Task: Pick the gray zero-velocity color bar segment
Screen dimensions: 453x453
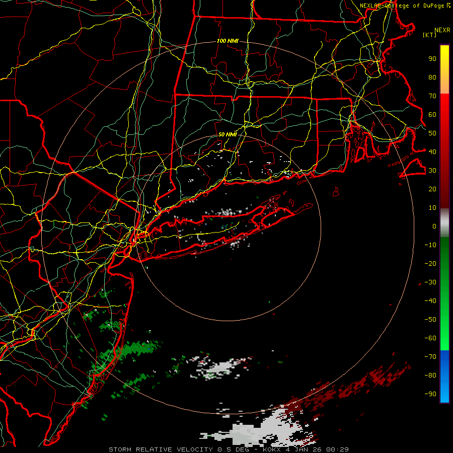Action: (x=444, y=223)
